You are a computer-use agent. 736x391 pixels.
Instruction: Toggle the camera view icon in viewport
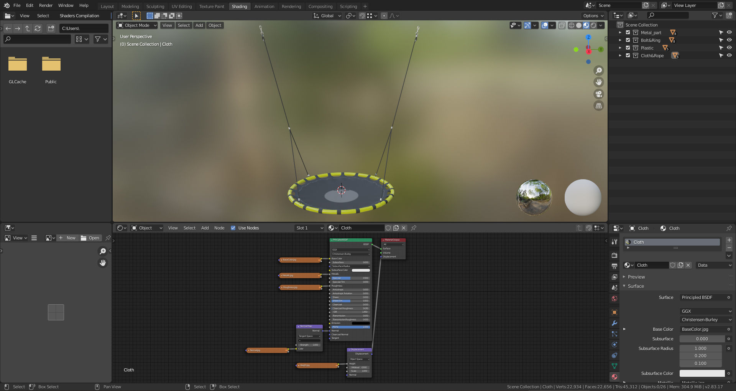[x=598, y=94]
